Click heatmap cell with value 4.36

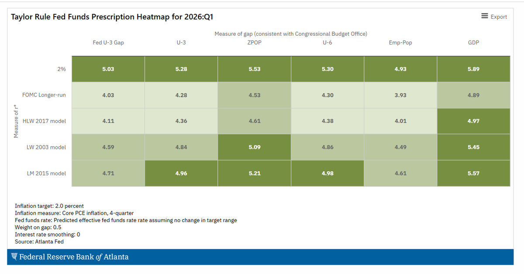click(x=181, y=121)
